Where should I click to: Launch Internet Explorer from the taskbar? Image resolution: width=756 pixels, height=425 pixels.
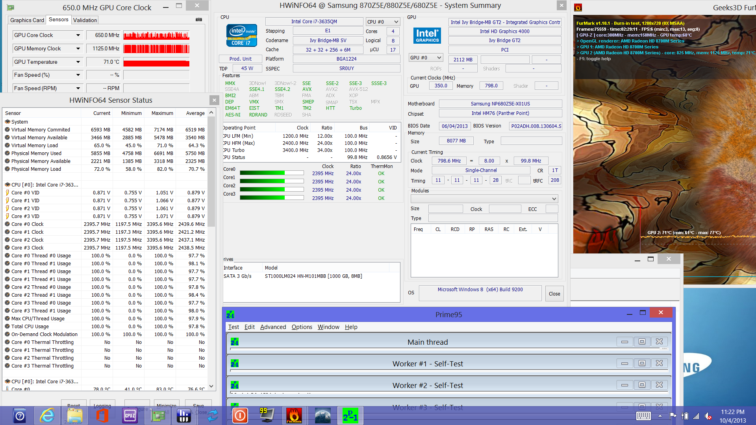[x=47, y=416]
